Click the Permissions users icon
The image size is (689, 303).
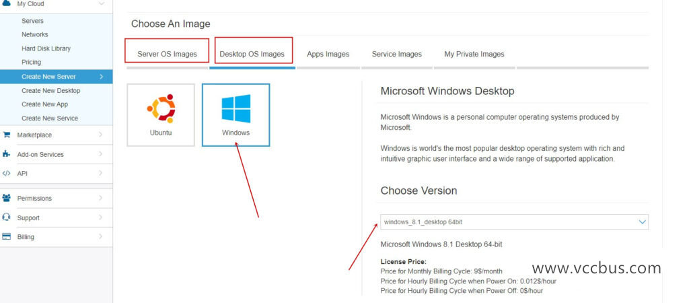pos(6,198)
